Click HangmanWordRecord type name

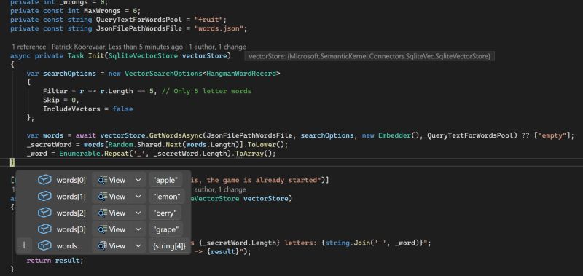pos(241,74)
